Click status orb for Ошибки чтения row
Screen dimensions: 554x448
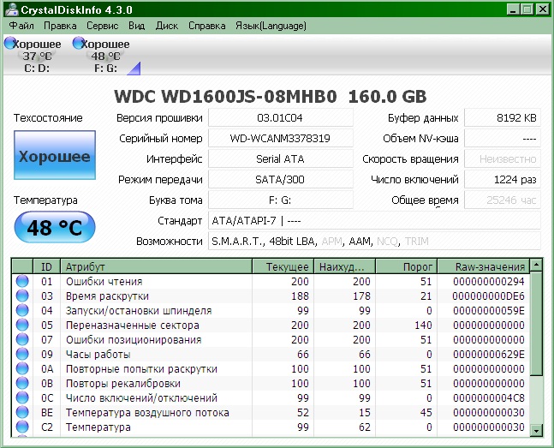coord(22,281)
